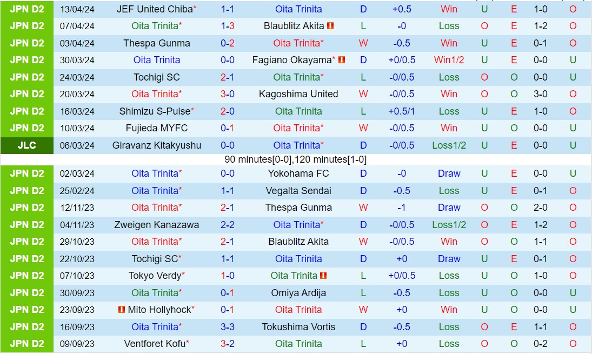Click the Giravanz Kitakyushu team name

(157, 145)
